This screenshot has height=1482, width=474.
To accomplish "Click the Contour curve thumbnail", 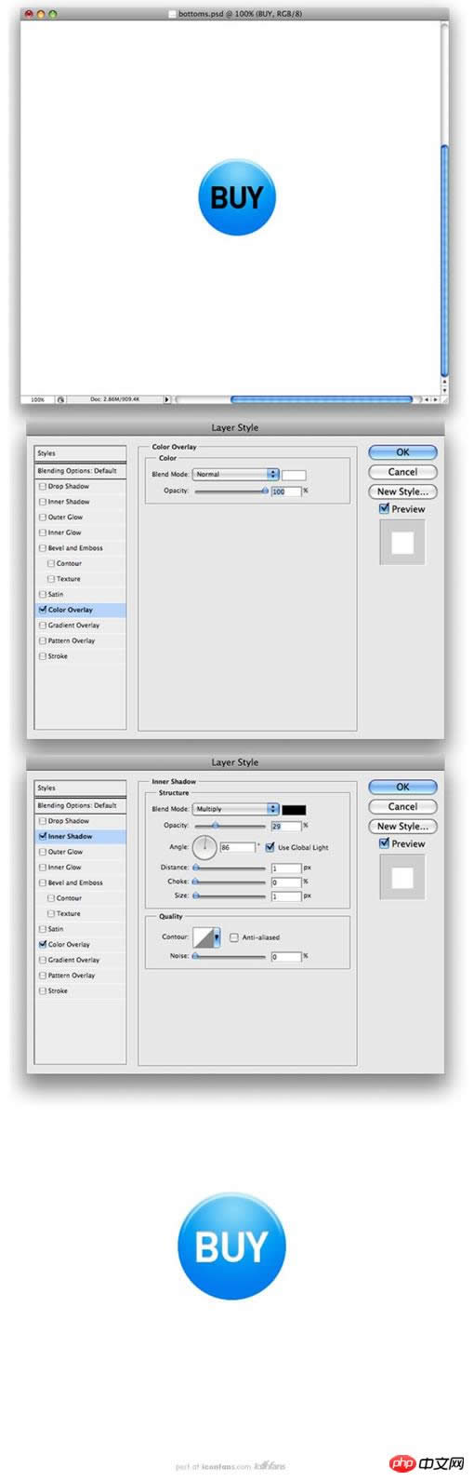I will 203,938.
